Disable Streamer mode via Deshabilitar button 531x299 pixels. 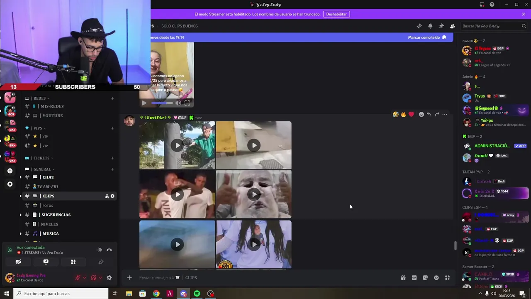pos(336,14)
